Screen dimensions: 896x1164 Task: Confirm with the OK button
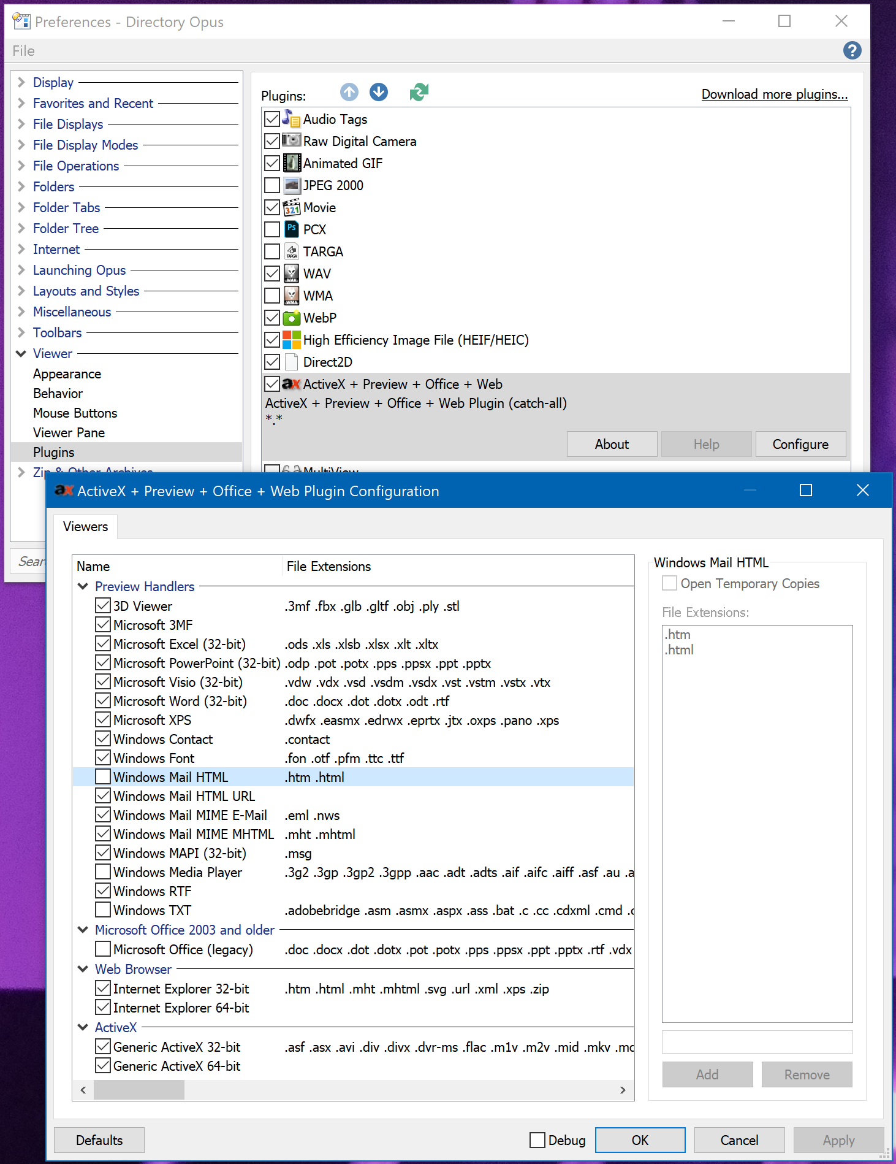[640, 1139]
